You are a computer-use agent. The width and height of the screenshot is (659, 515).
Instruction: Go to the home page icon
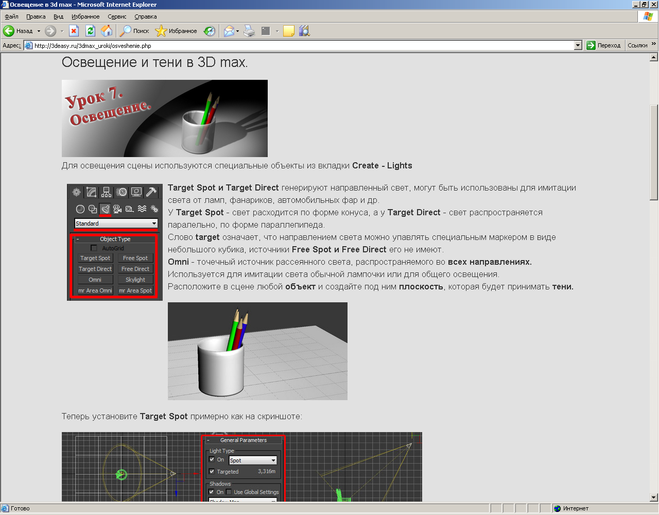[x=107, y=31]
